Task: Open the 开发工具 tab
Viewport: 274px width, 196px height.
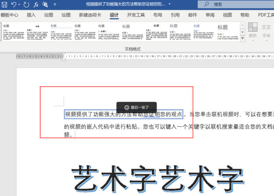Action: pyautogui.click(x=136, y=15)
